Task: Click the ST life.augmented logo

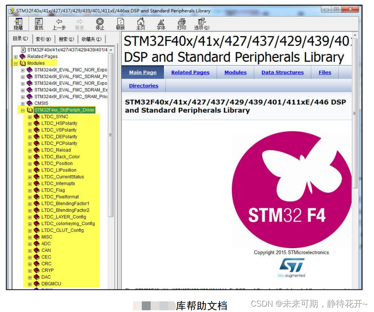Action: point(292,268)
